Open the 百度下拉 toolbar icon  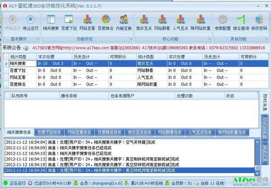pos(69,19)
